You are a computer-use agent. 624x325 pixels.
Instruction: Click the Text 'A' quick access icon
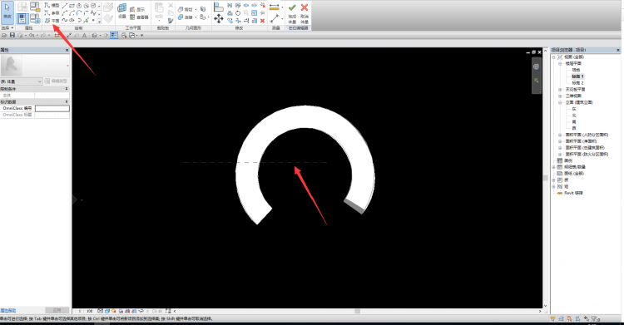[x=84, y=36]
